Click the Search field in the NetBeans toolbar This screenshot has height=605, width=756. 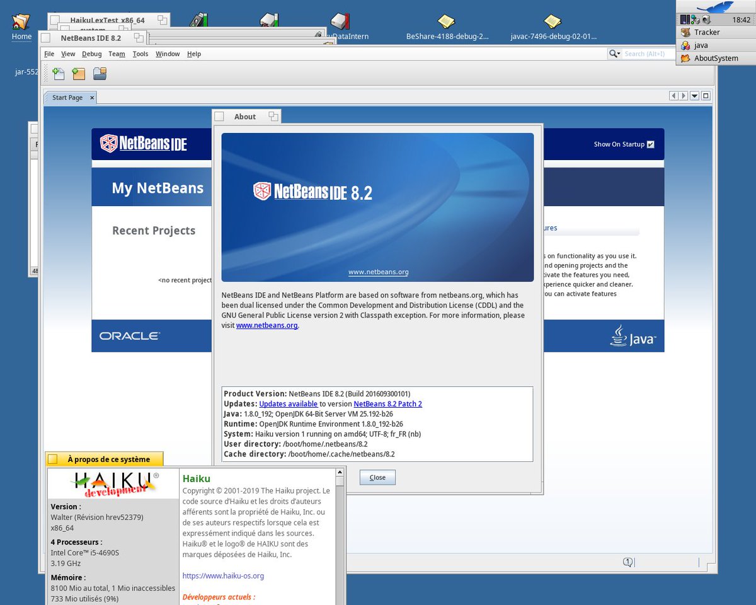(646, 54)
